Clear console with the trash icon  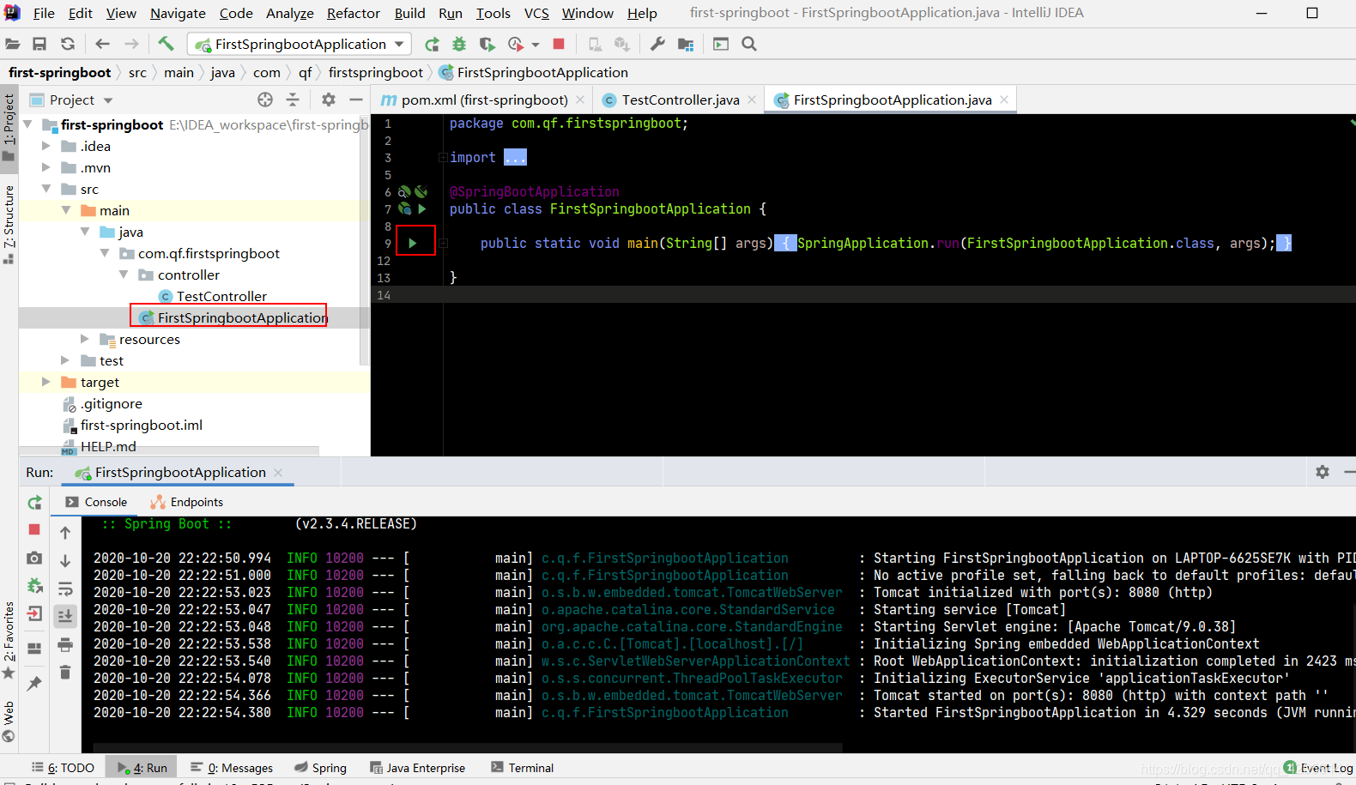tap(65, 672)
